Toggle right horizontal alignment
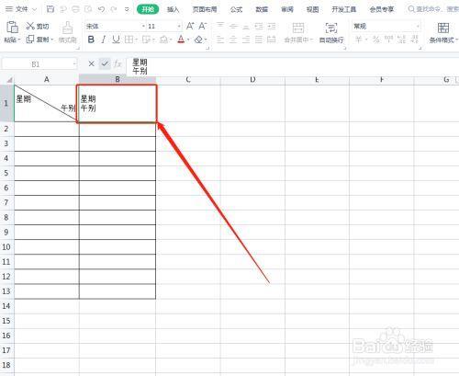The height and width of the screenshot is (376, 459). 246,40
